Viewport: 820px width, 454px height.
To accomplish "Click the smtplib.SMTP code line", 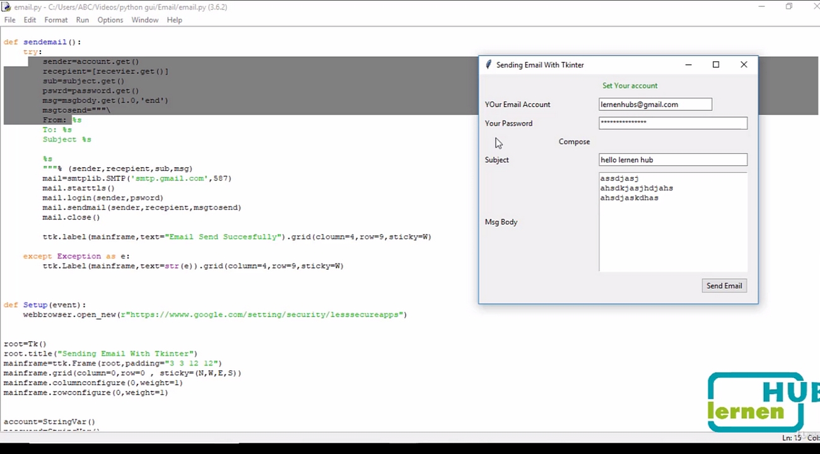I will (137, 178).
